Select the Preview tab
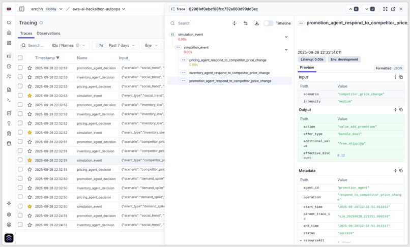Viewport: 410px width, 247px height. 307,68
